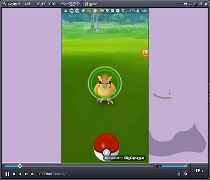Mute audio via the speaker icon

click(x=158, y=166)
